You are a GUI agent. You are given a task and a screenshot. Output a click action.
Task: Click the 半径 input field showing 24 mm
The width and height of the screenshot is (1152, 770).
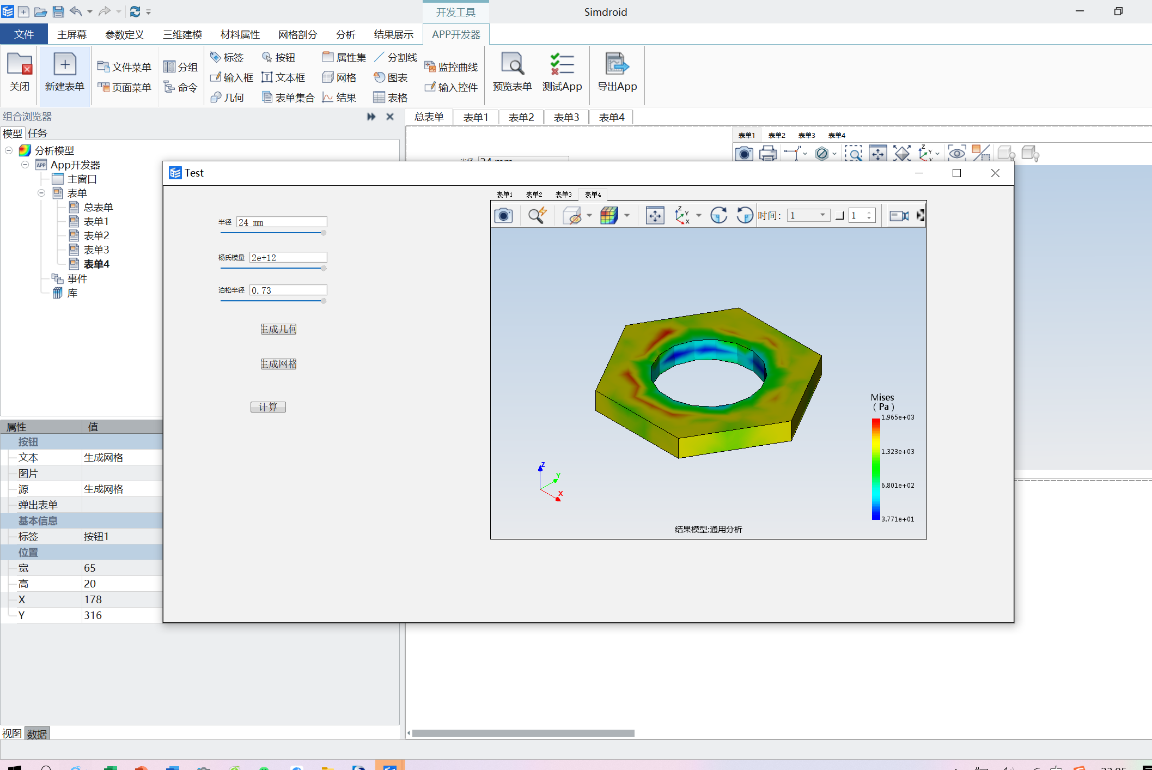[x=282, y=222]
